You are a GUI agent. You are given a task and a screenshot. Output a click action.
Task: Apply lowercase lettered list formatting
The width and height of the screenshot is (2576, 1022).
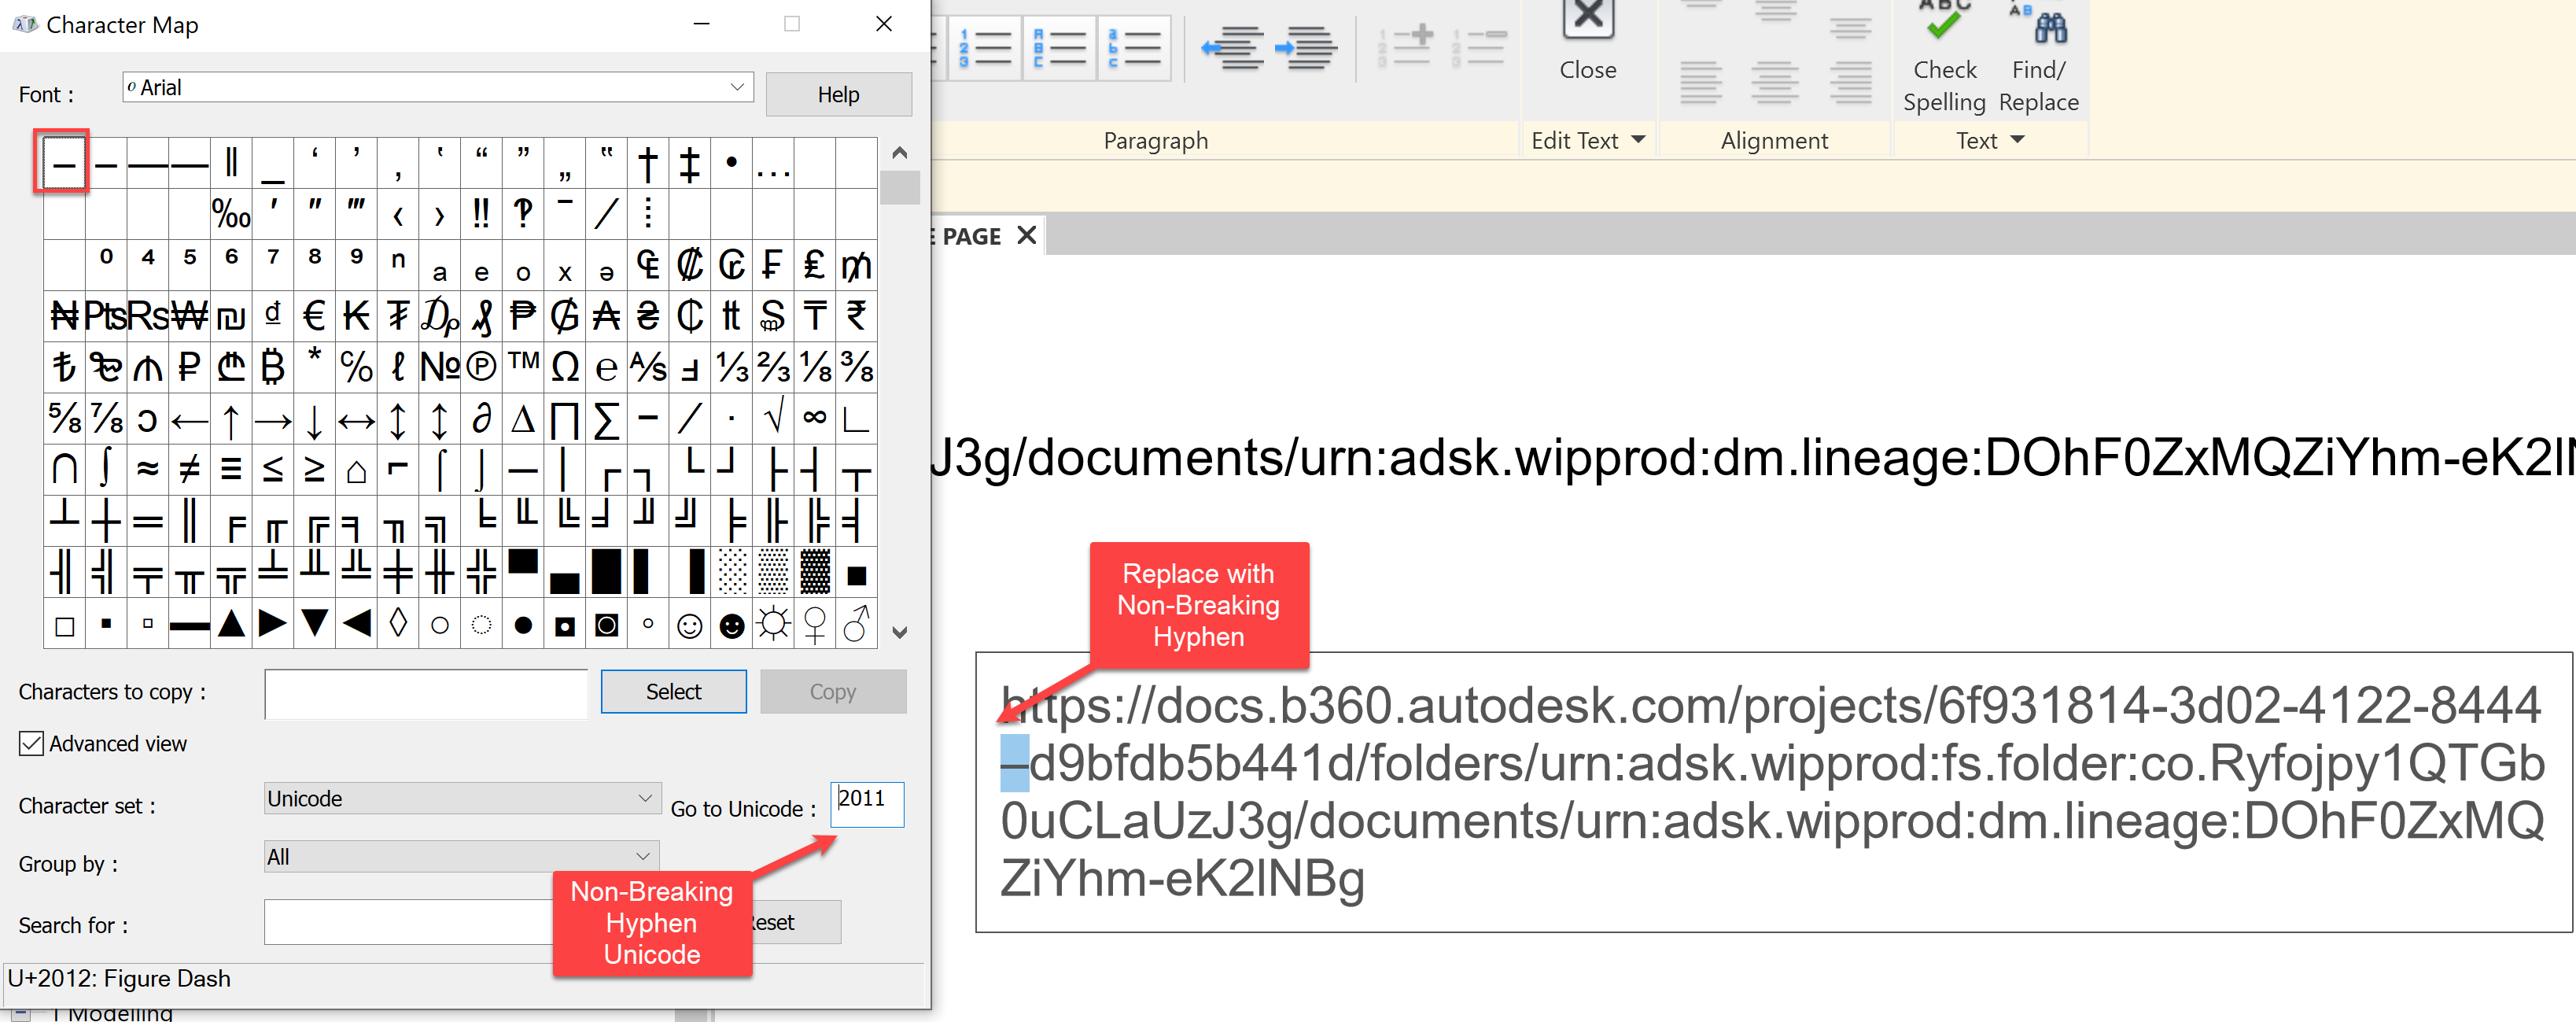[1134, 47]
